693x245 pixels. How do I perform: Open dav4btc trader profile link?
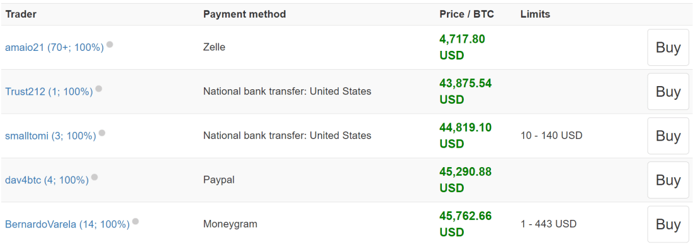coord(47,180)
